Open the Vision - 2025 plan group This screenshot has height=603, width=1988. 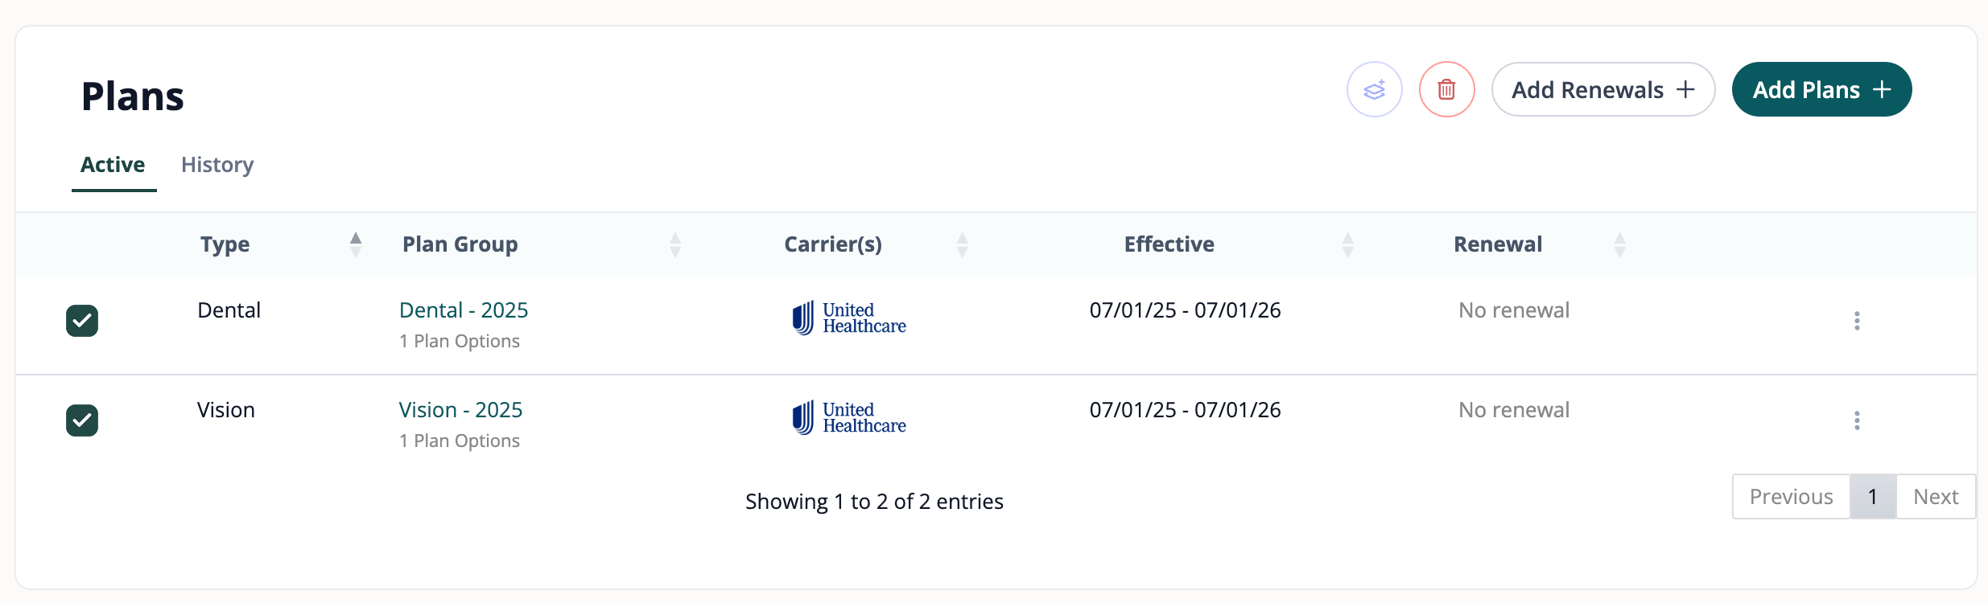(460, 409)
